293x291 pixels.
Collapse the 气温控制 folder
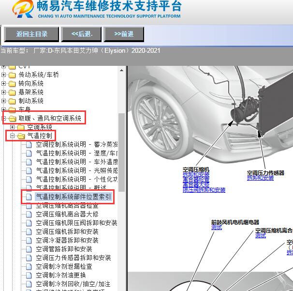click(x=13, y=136)
